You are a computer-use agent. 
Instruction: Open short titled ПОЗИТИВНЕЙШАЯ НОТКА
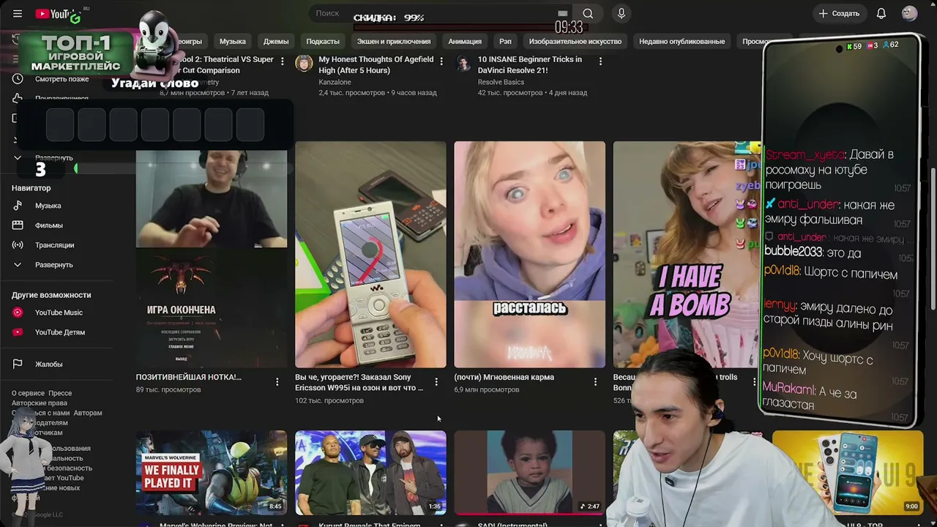point(189,377)
